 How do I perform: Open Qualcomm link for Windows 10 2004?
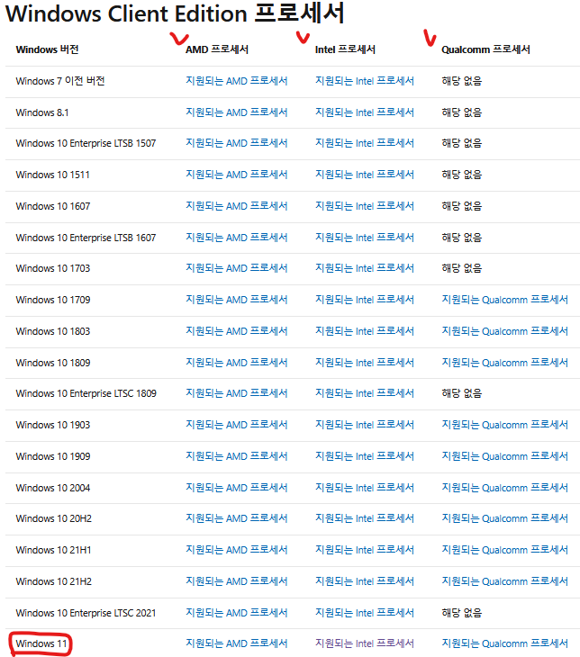[504, 488]
